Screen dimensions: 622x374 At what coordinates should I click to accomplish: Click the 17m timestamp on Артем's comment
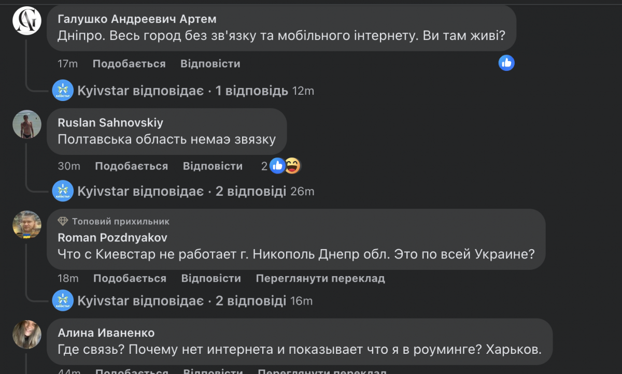[x=67, y=64]
